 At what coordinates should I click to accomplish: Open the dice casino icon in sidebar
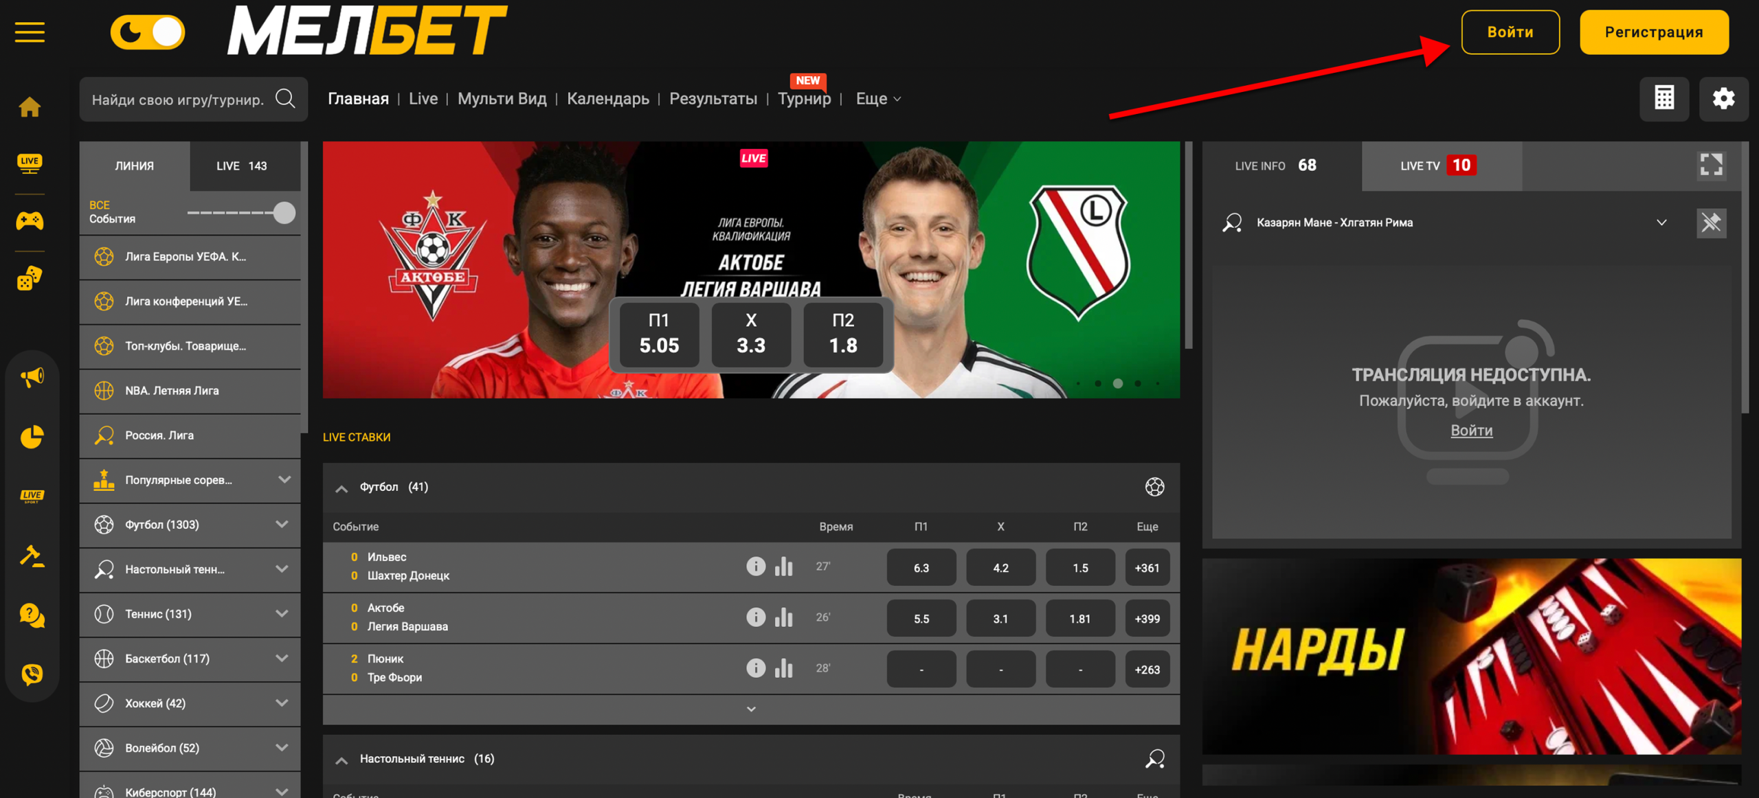30,278
